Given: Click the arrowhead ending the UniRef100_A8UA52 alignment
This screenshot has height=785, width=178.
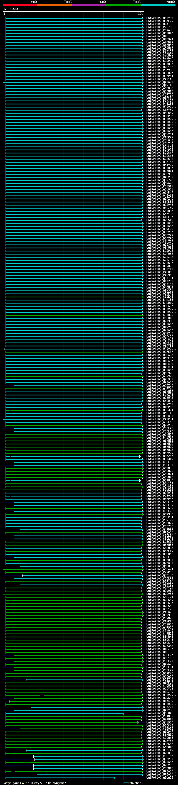Looking at the screenshot, I should click(114, 778).
